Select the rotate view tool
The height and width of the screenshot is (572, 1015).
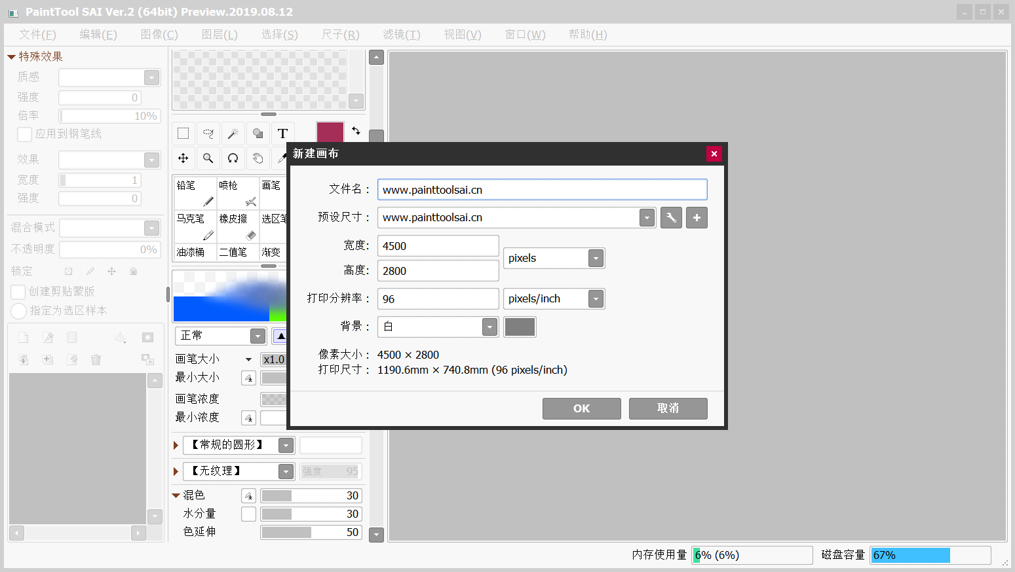point(233,158)
